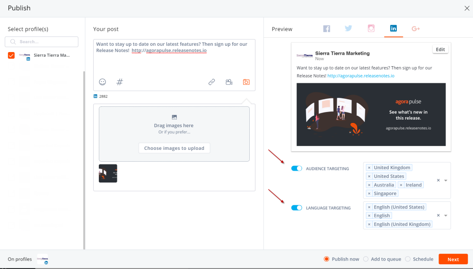Screen dimensions: 473x269
Task: Click the profile avatar in On profiles bar
Action: 43,259
